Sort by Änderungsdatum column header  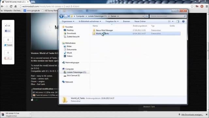[x=140, y=26]
